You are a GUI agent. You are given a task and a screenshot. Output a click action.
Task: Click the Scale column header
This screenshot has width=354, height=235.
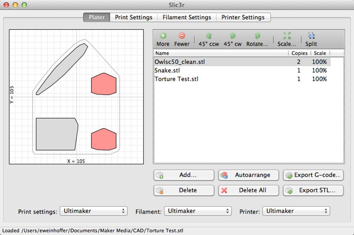(x=320, y=53)
